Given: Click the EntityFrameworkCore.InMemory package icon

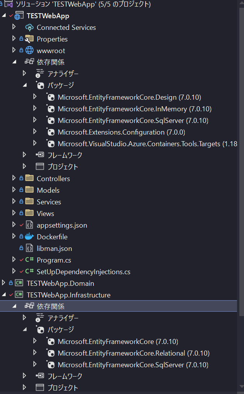Looking at the screenshot, I should click(51, 109).
